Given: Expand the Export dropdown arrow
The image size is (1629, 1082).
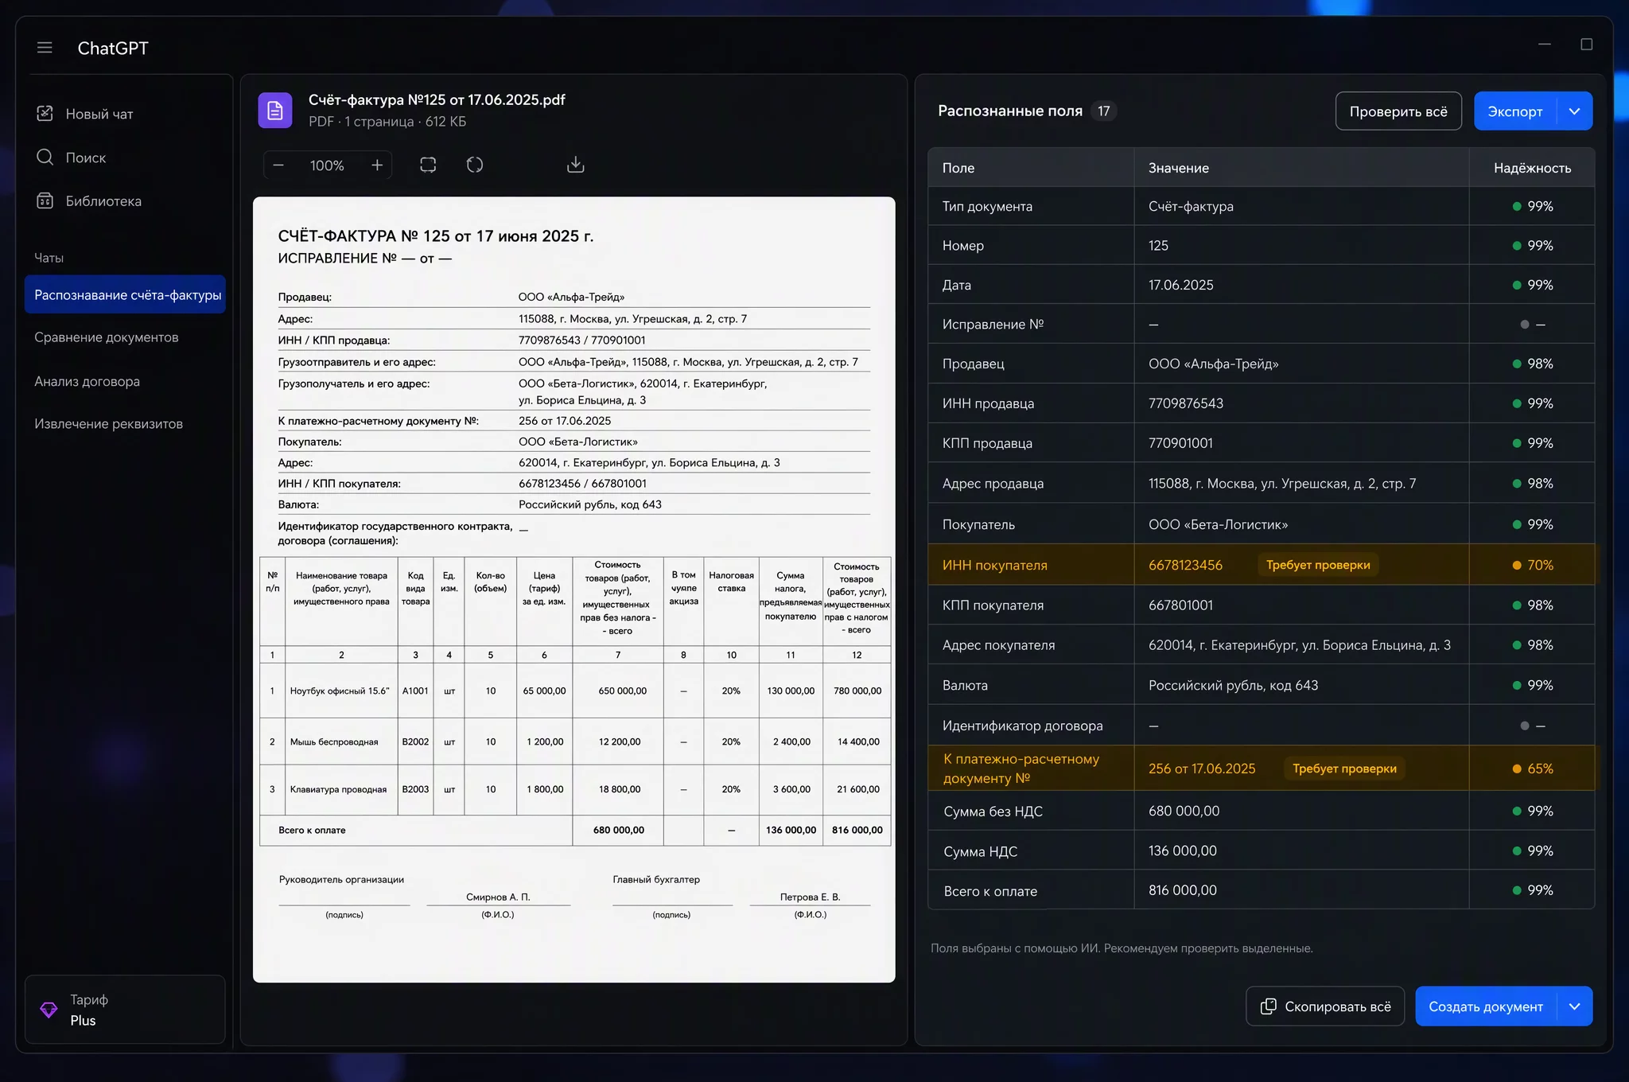Looking at the screenshot, I should 1575,111.
